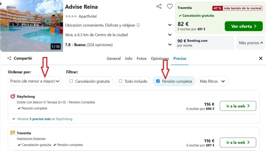Click the Habitacion Estandar room name
The height and width of the screenshot is (151, 266).
[x=31, y=139]
